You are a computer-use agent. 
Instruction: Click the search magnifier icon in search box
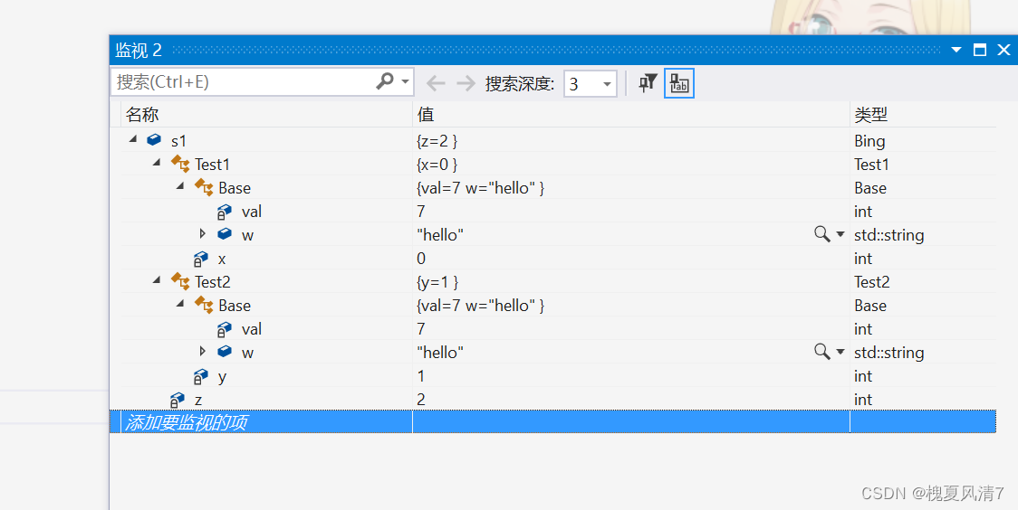[x=385, y=81]
